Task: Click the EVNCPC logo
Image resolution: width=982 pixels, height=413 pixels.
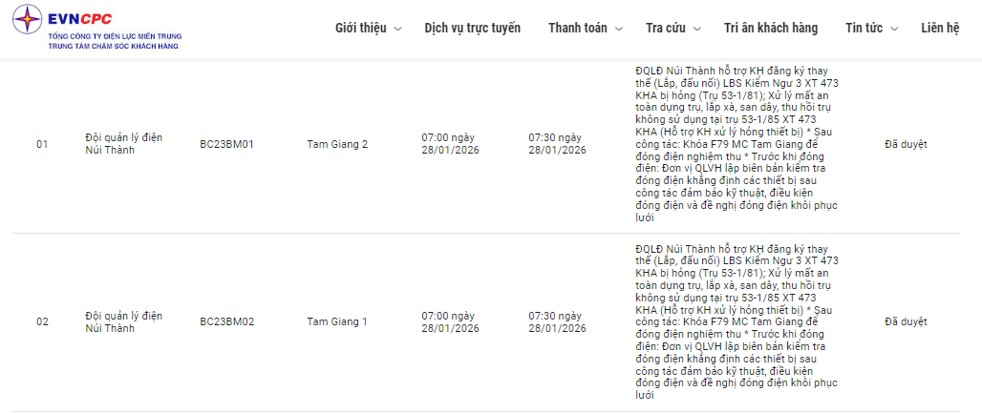Action: pyautogui.click(x=97, y=27)
